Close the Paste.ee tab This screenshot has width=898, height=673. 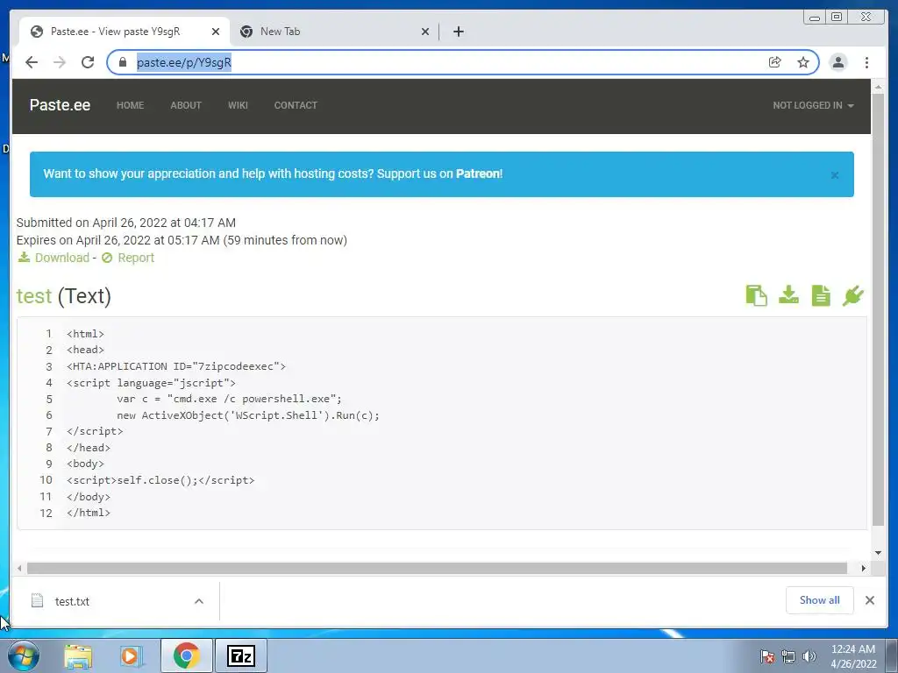[216, 32]
